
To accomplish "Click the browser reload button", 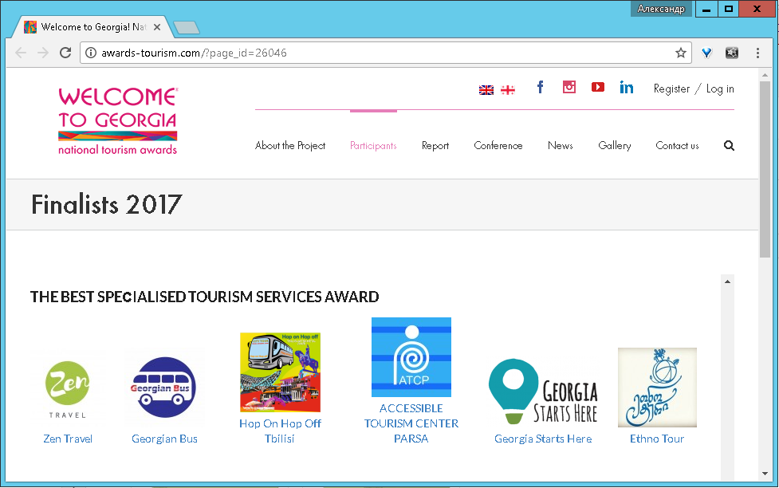I will [x=65, y=53].
